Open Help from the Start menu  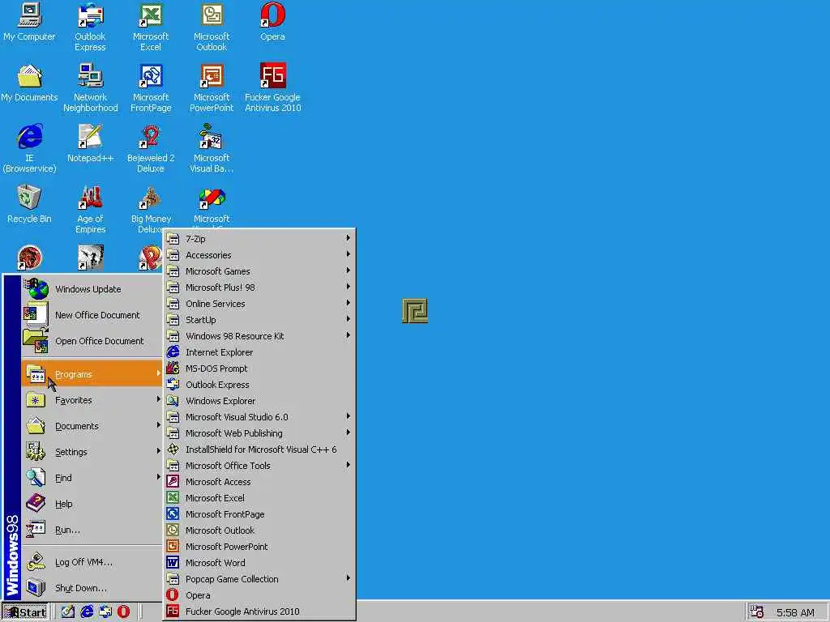coord(92,504)
